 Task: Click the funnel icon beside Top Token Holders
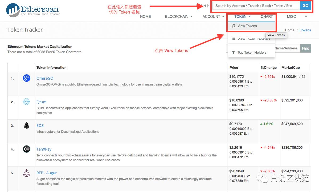click(233, 53)
